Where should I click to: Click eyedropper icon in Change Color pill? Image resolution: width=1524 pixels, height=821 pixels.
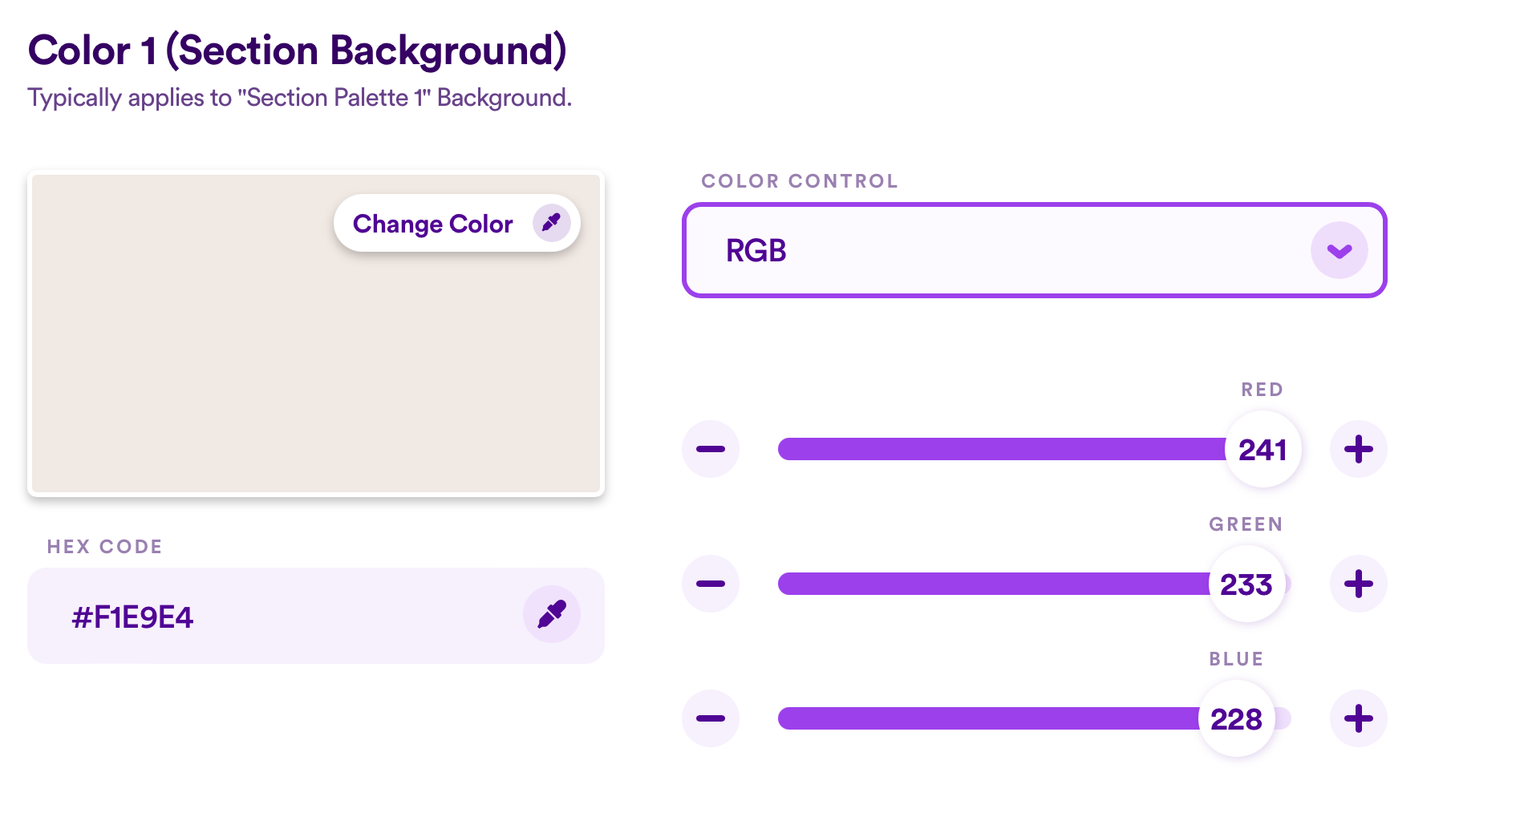(552, 223)
